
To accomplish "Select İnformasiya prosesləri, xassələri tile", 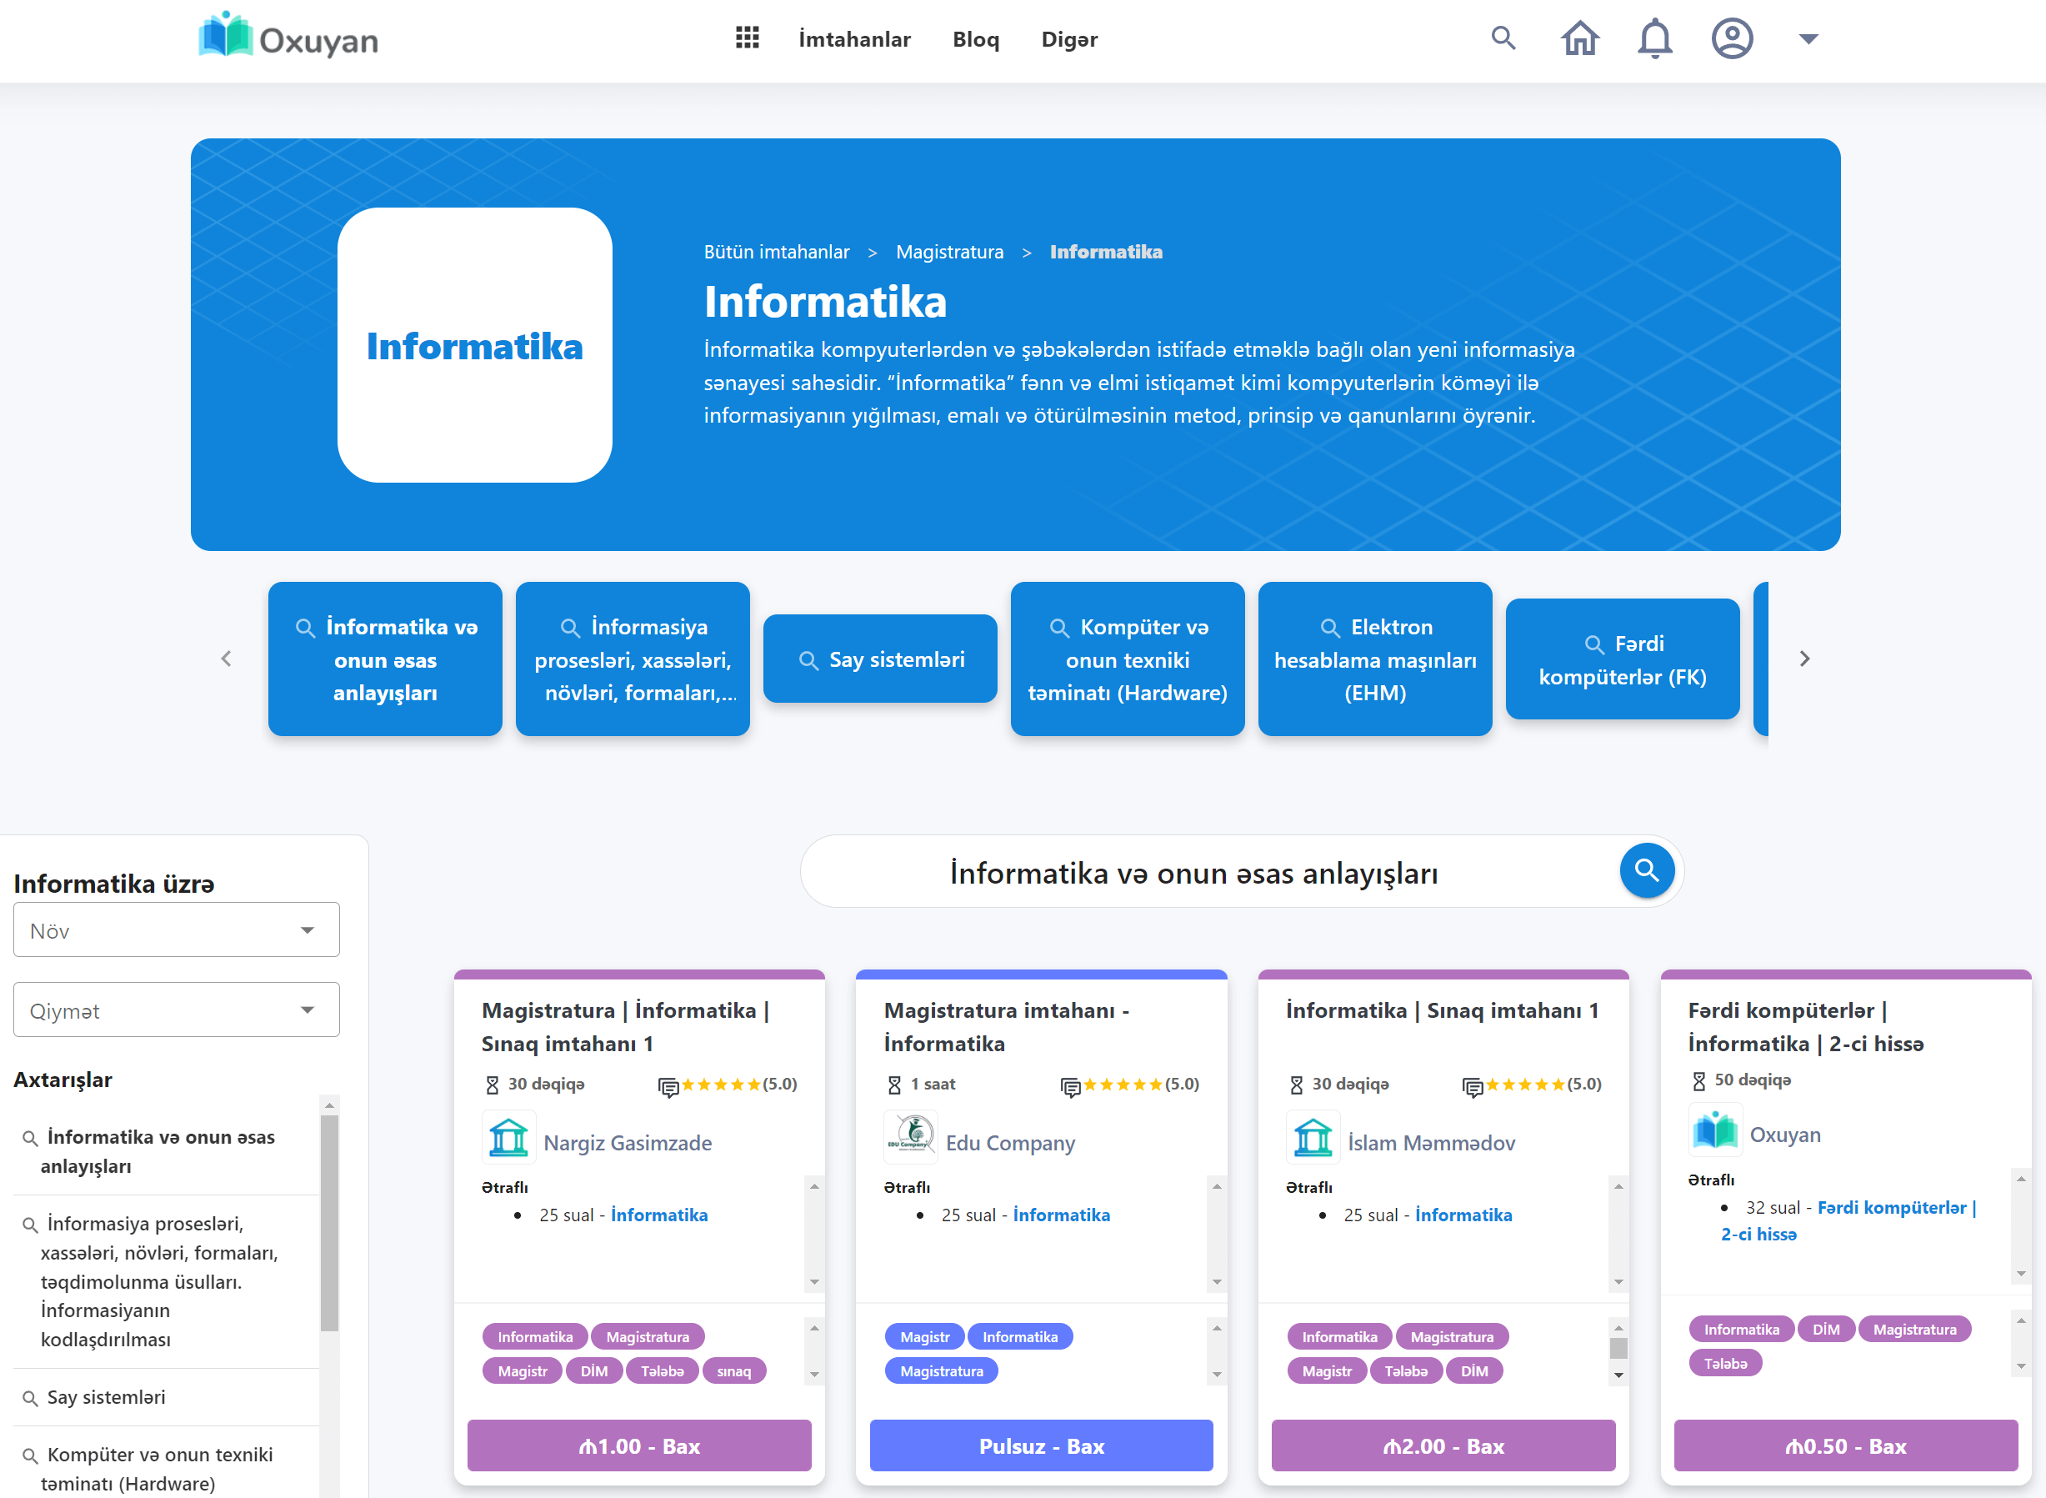I will tap(633, 659).
